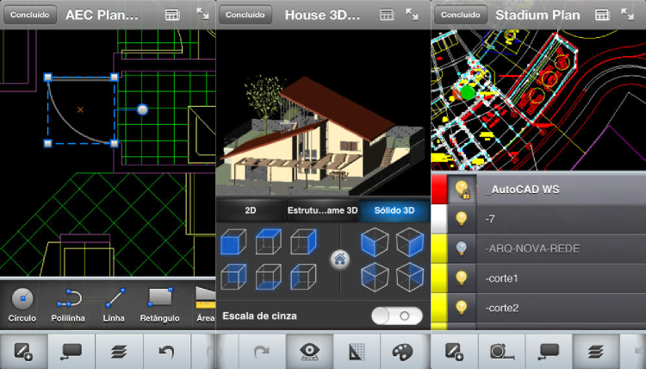This screenshot has width=646, height=369.
Task: Select the Círculo drawing tool
Action: click(22, 305)
